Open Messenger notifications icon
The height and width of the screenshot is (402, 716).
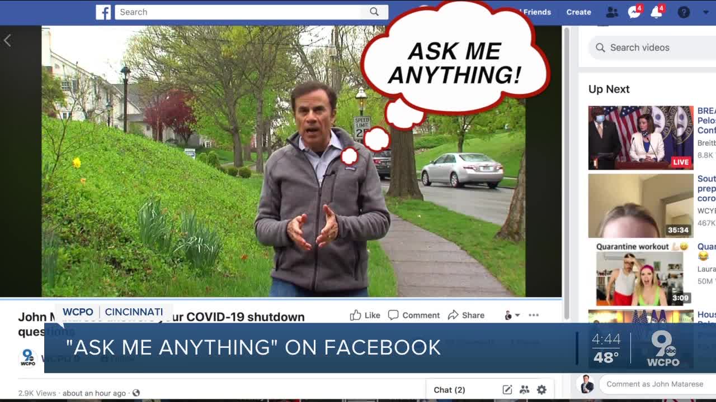click(634, 12)
